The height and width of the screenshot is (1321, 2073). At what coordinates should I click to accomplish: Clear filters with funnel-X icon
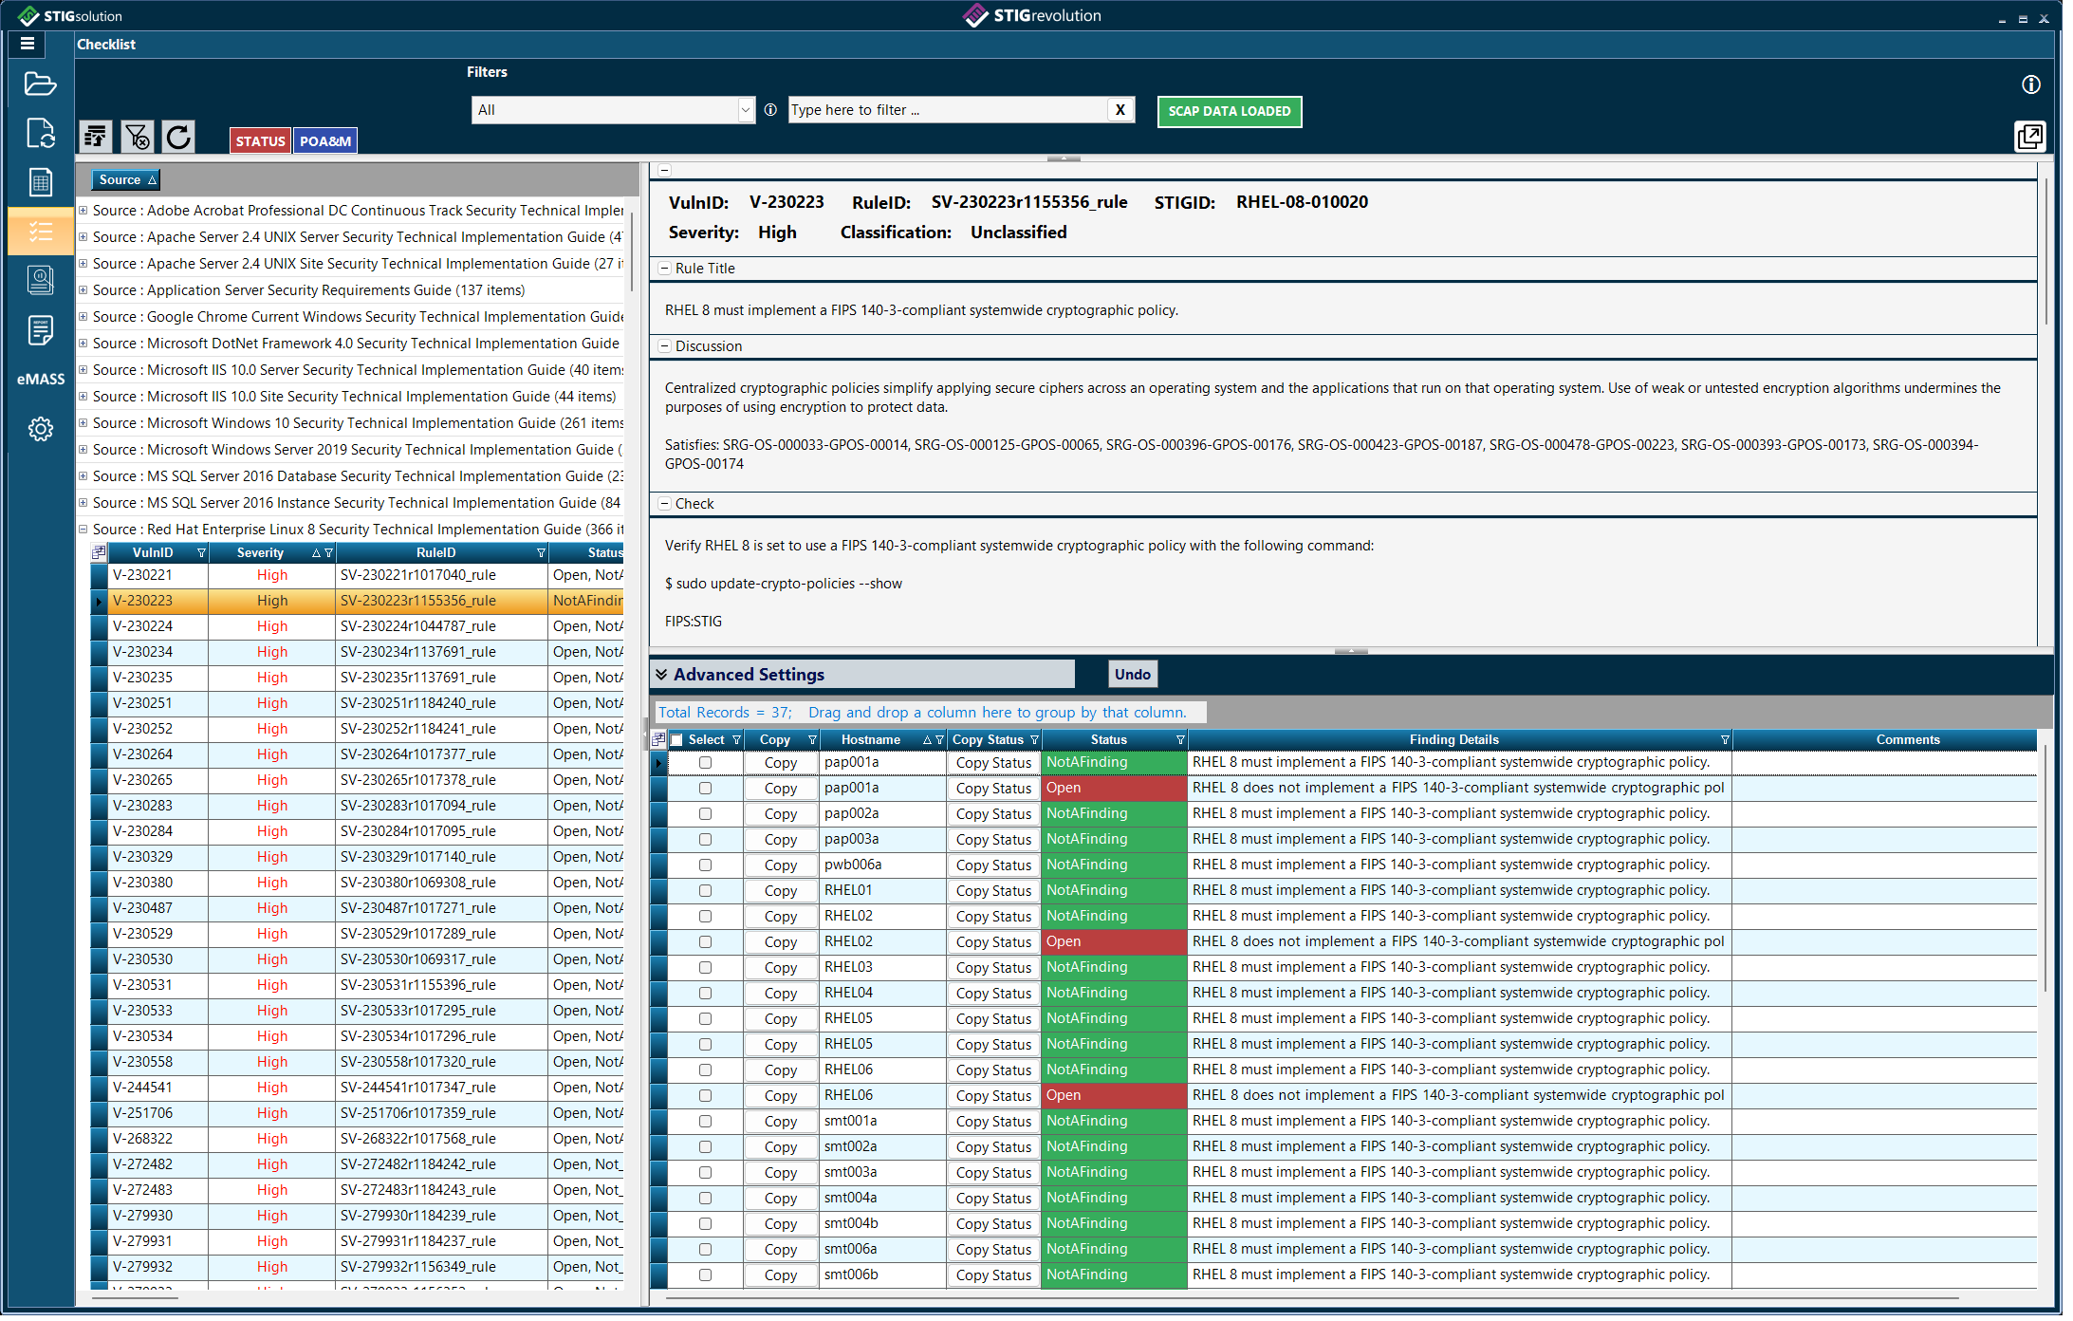(137, 138)
